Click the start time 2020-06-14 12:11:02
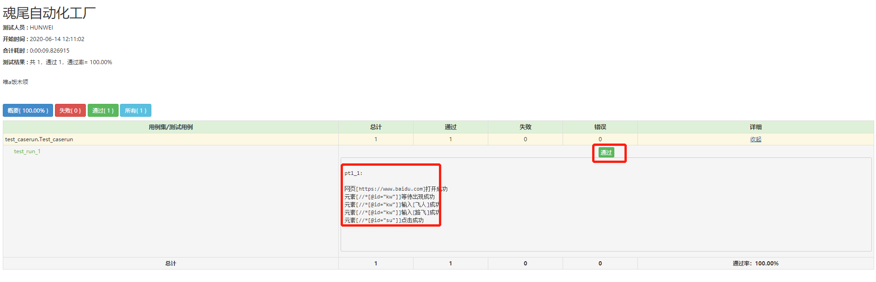This screenshot has height=282, width=876. tap(57, 39)
